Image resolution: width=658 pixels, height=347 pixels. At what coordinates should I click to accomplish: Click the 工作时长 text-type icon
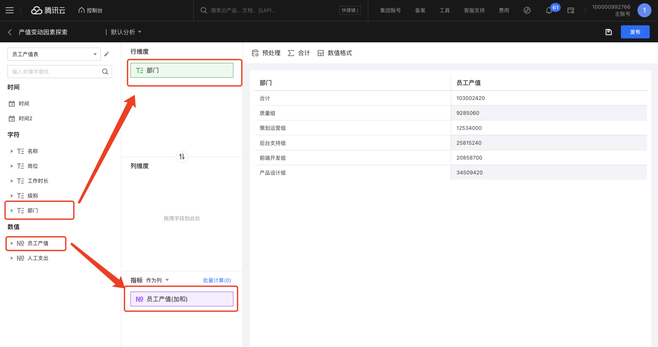tap(20, 181)
